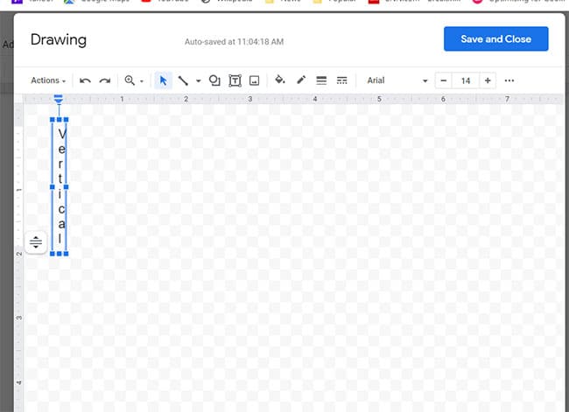Open the Arial font dropdown
Viewport: 569px width, 412px height.
(x=397, y=80)
